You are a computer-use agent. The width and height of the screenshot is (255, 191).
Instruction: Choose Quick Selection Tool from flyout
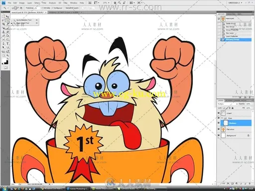point(24,20)
